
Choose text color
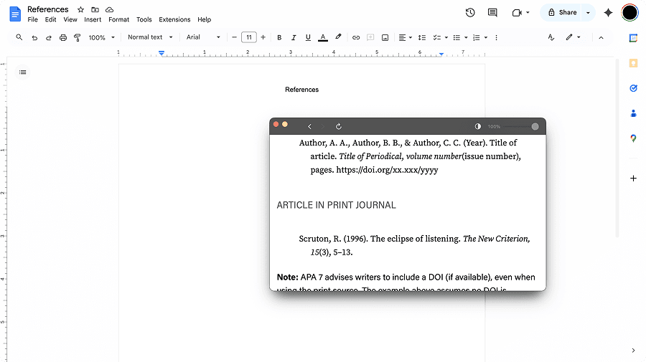[323, 37]
